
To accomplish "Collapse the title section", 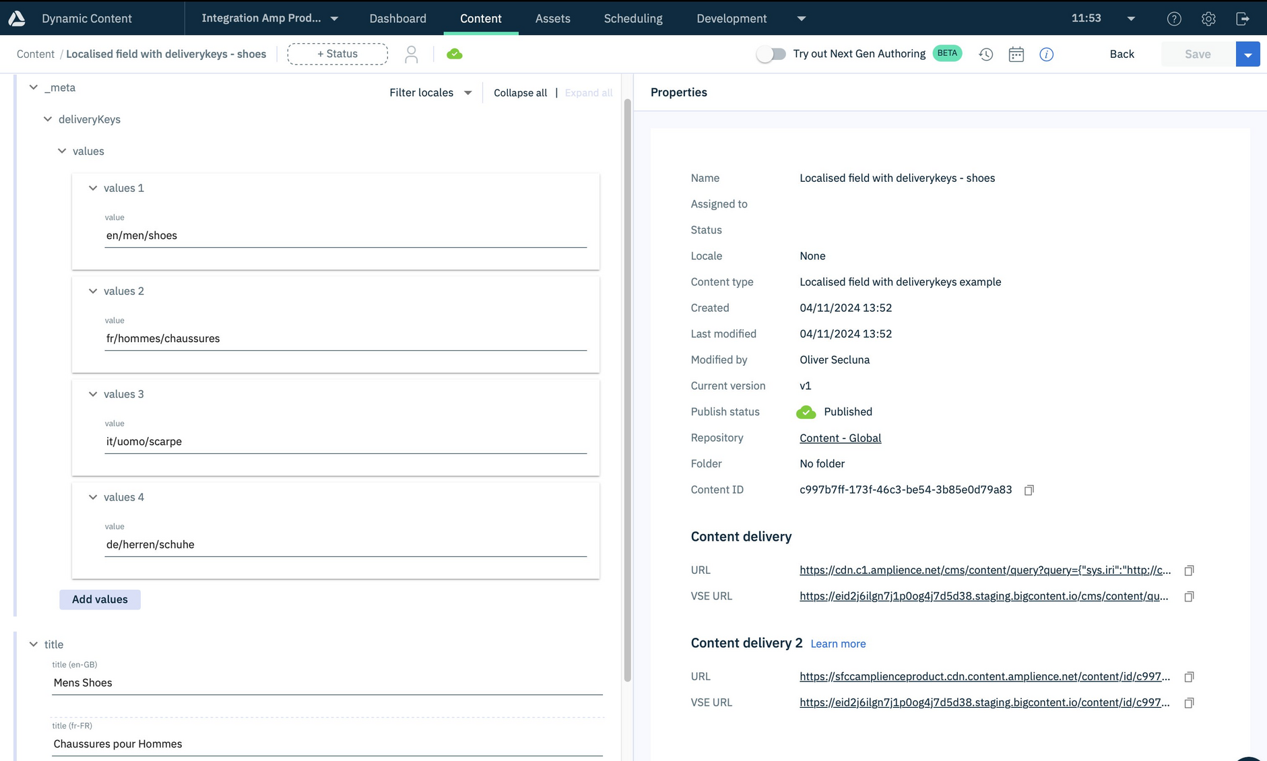I will (x=33, y=644).
